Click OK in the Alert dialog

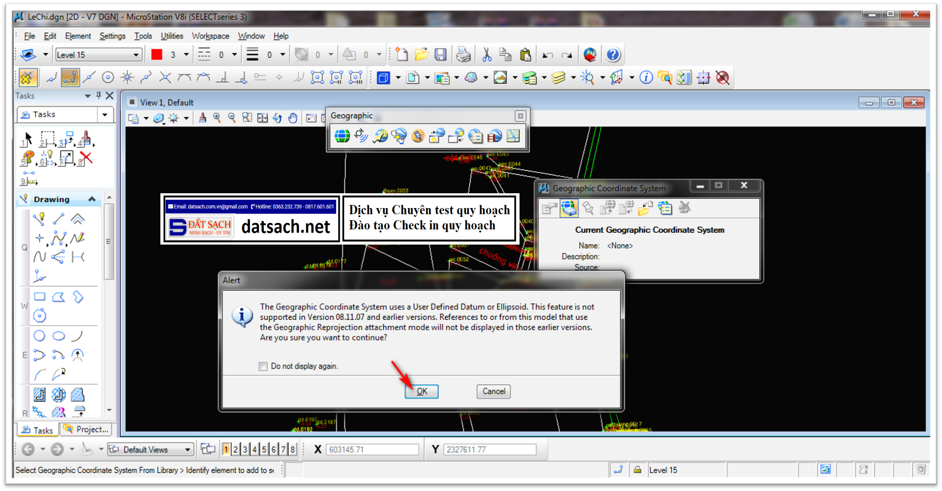(422, 392)
